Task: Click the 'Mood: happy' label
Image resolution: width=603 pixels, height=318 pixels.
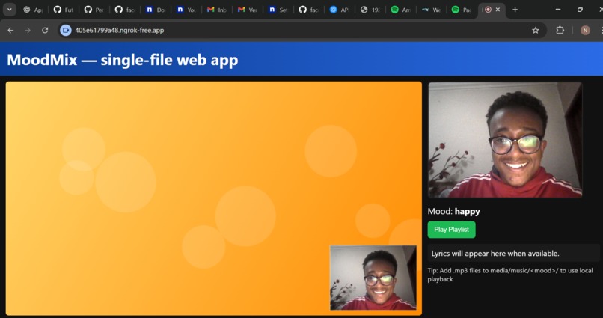Action: tap(454, 211)
